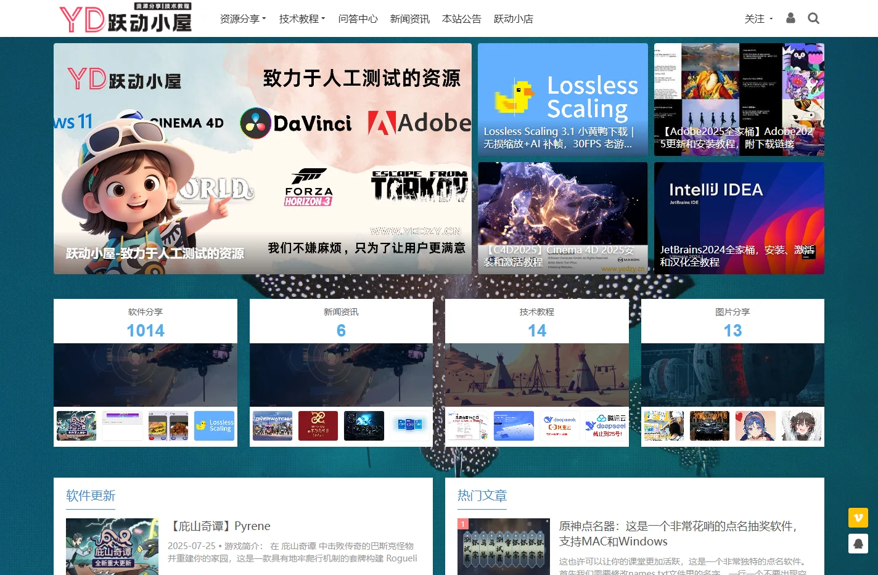Expand the 关注 dropdown
This screenshot has width=878, height=575.
(758, 18)
